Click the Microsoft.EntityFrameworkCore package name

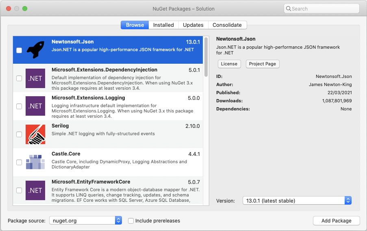91,182
